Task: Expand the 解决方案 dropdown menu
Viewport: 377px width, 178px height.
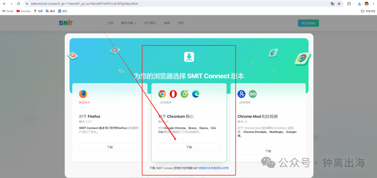Action: 129,23
